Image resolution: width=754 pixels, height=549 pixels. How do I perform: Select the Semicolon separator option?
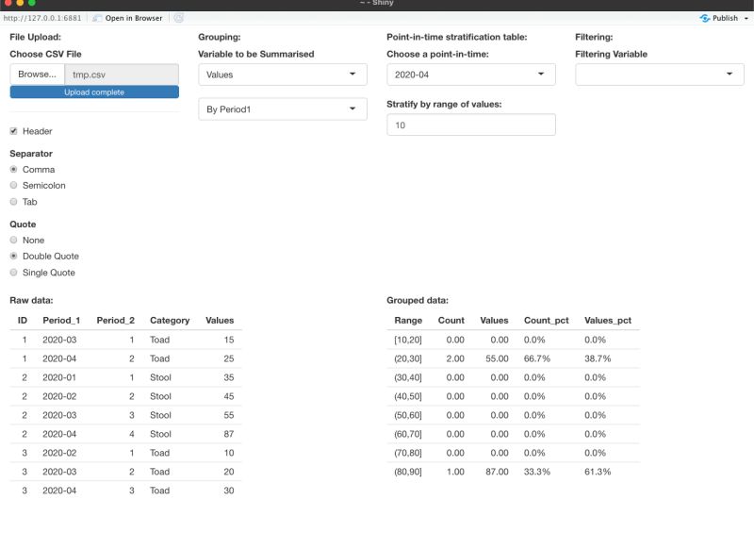12,185
